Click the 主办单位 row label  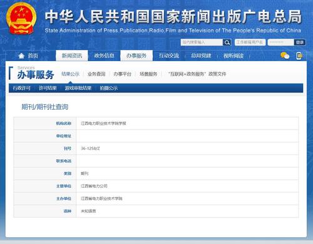click(x=64, y=198)
